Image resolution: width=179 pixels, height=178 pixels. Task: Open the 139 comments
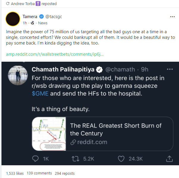click(x=39, y=173)
